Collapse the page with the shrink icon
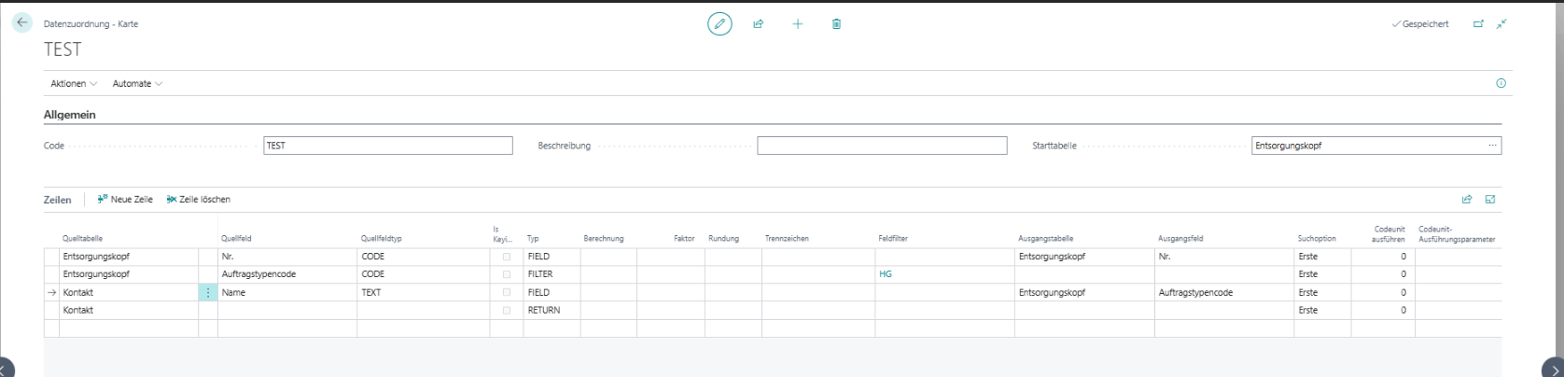The width and height of the screenshot is (1564, 377). click(x=1501, y=24)
